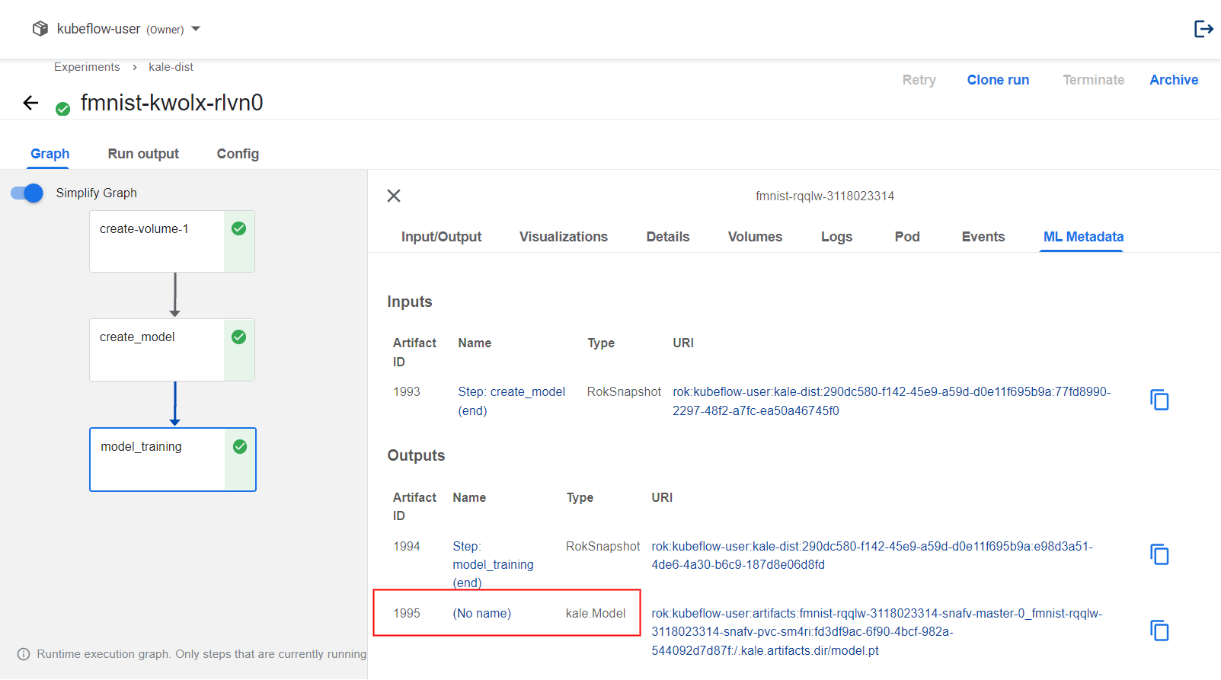
Task: Click the back arrow beside run title
Action: click(30, 103)
